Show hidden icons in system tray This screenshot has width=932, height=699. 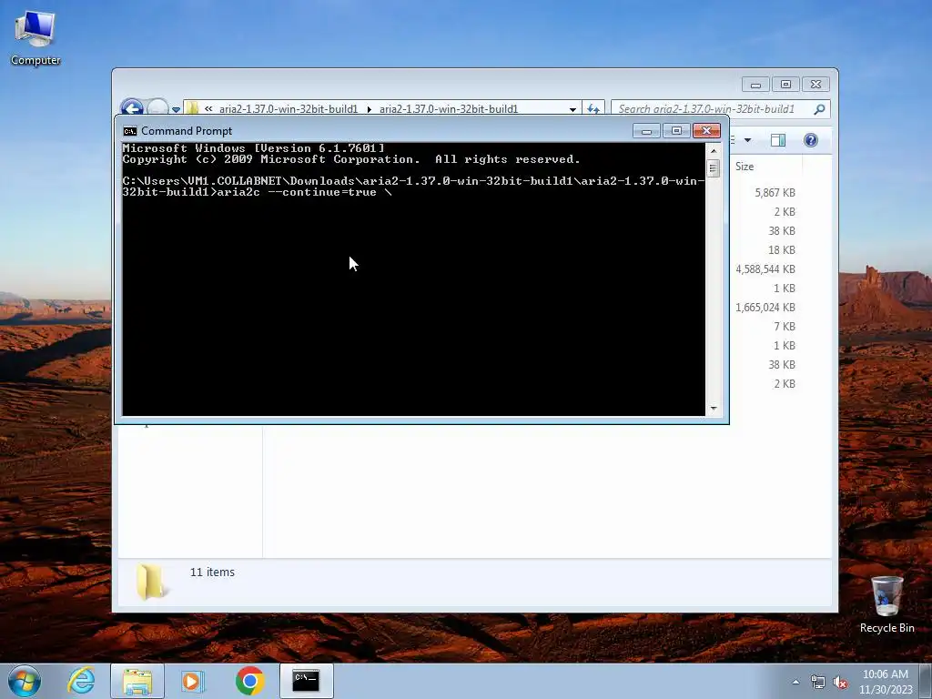795,682
